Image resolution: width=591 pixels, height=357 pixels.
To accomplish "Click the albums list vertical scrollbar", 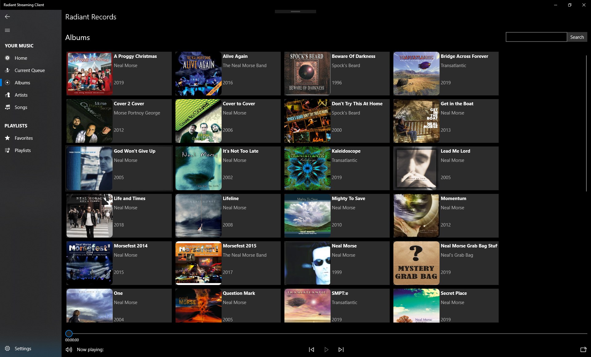I will pyautogui.click(x=586, y=123).
